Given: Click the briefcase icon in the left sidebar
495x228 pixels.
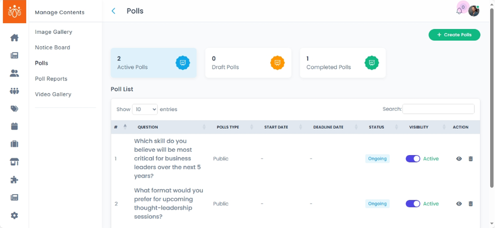Looking at the screenshot, I should [15, 144].
